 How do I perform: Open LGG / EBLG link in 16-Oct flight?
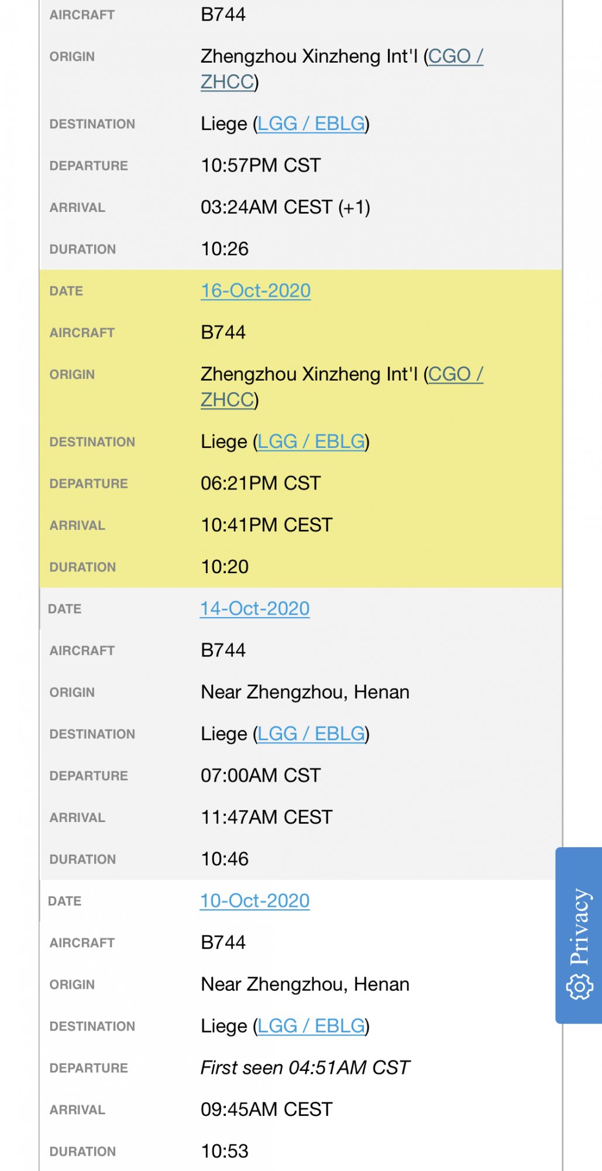click(311, 441)
